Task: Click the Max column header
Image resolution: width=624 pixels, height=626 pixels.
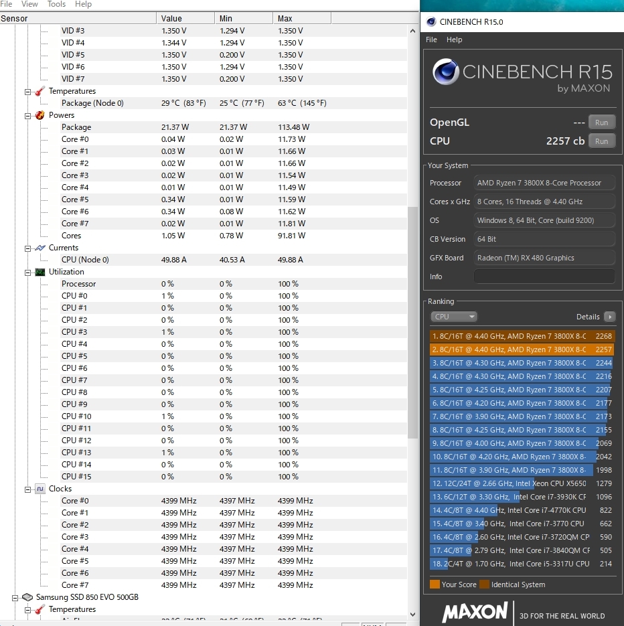Action: (x=302, y=18)
